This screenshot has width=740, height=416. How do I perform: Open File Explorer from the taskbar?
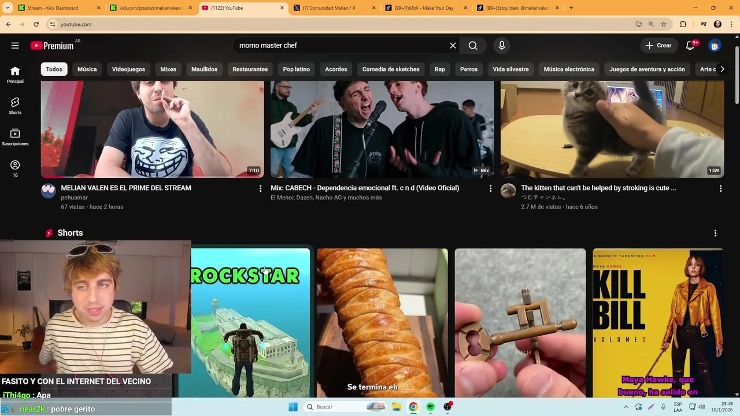(x=397, y=407)
